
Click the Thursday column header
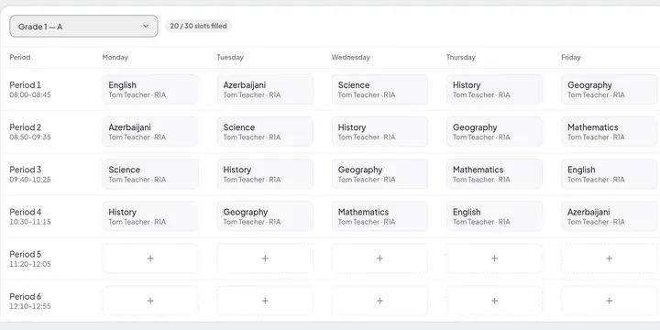(x=461, y=57)
